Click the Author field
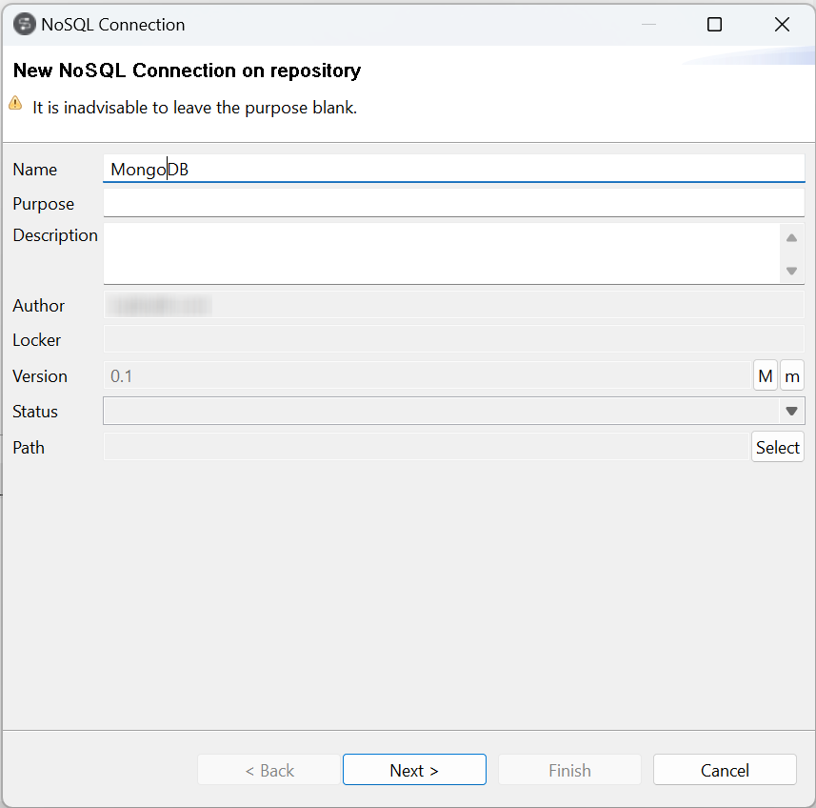 click(x=381, y=304)
